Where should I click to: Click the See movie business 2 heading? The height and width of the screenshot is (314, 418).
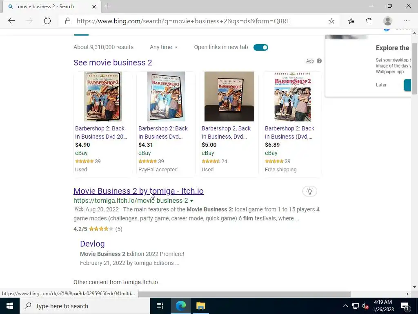coord(113,63)
